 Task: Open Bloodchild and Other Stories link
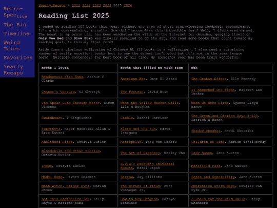[x=71, y=151]
